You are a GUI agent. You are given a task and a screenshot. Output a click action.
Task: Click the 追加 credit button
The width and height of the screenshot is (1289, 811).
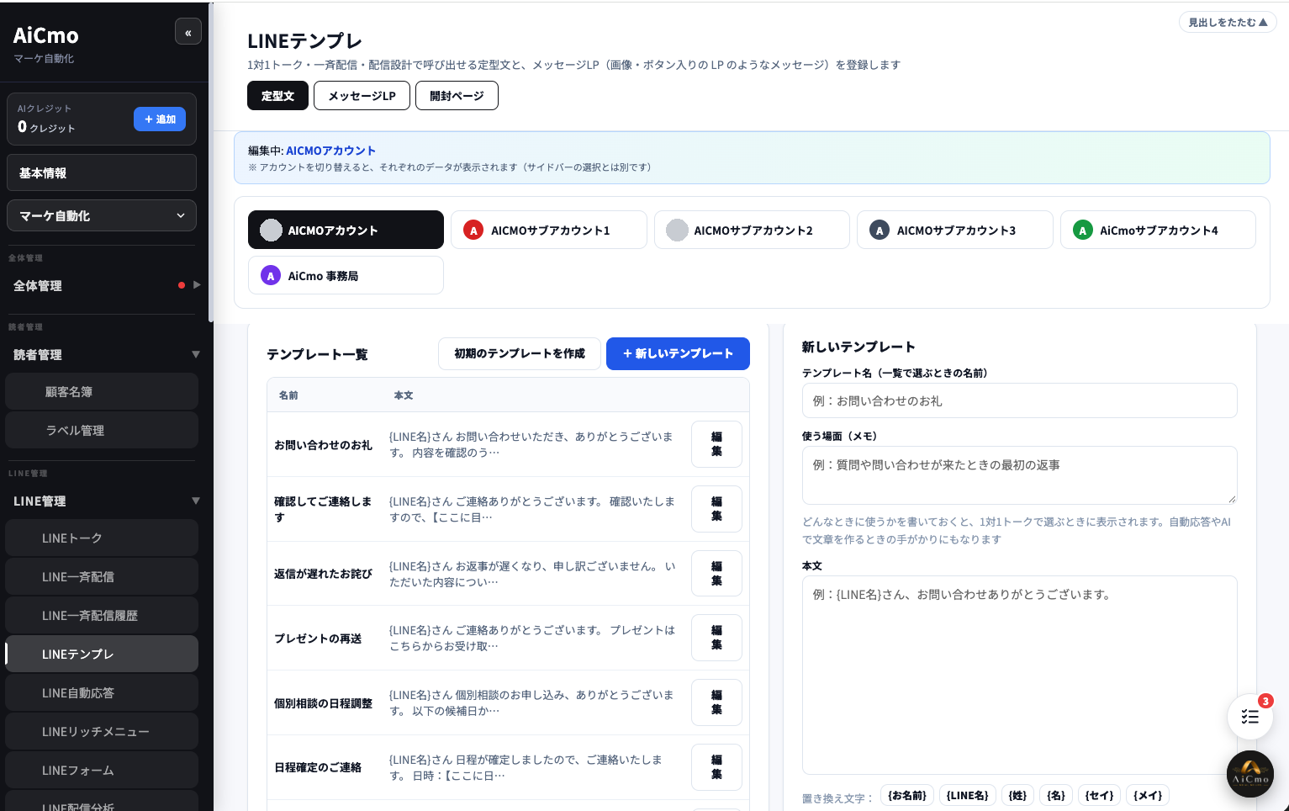pos(160,119)
